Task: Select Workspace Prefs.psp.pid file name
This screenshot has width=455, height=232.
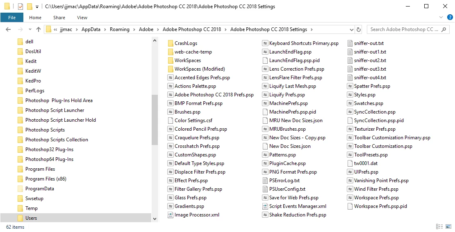Action: point(380,206)
